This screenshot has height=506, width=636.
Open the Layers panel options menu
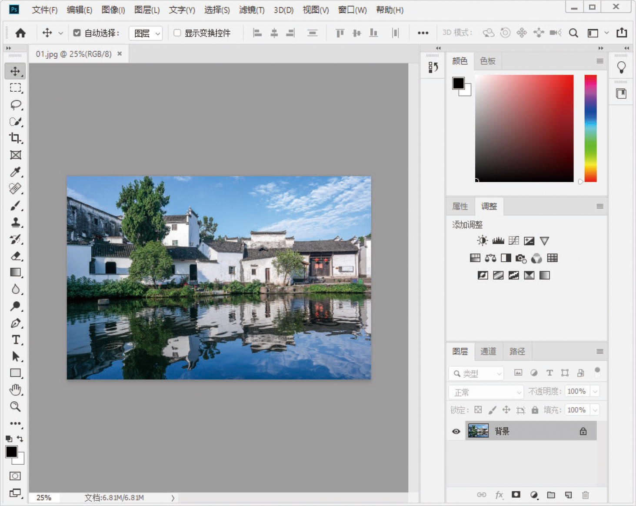(600, 351)
